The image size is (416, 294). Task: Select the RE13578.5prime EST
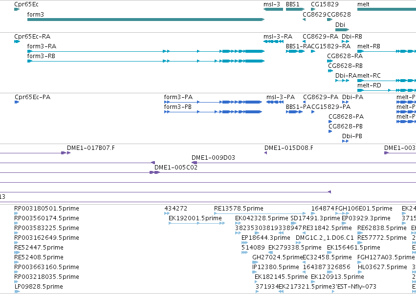(260, 213)
